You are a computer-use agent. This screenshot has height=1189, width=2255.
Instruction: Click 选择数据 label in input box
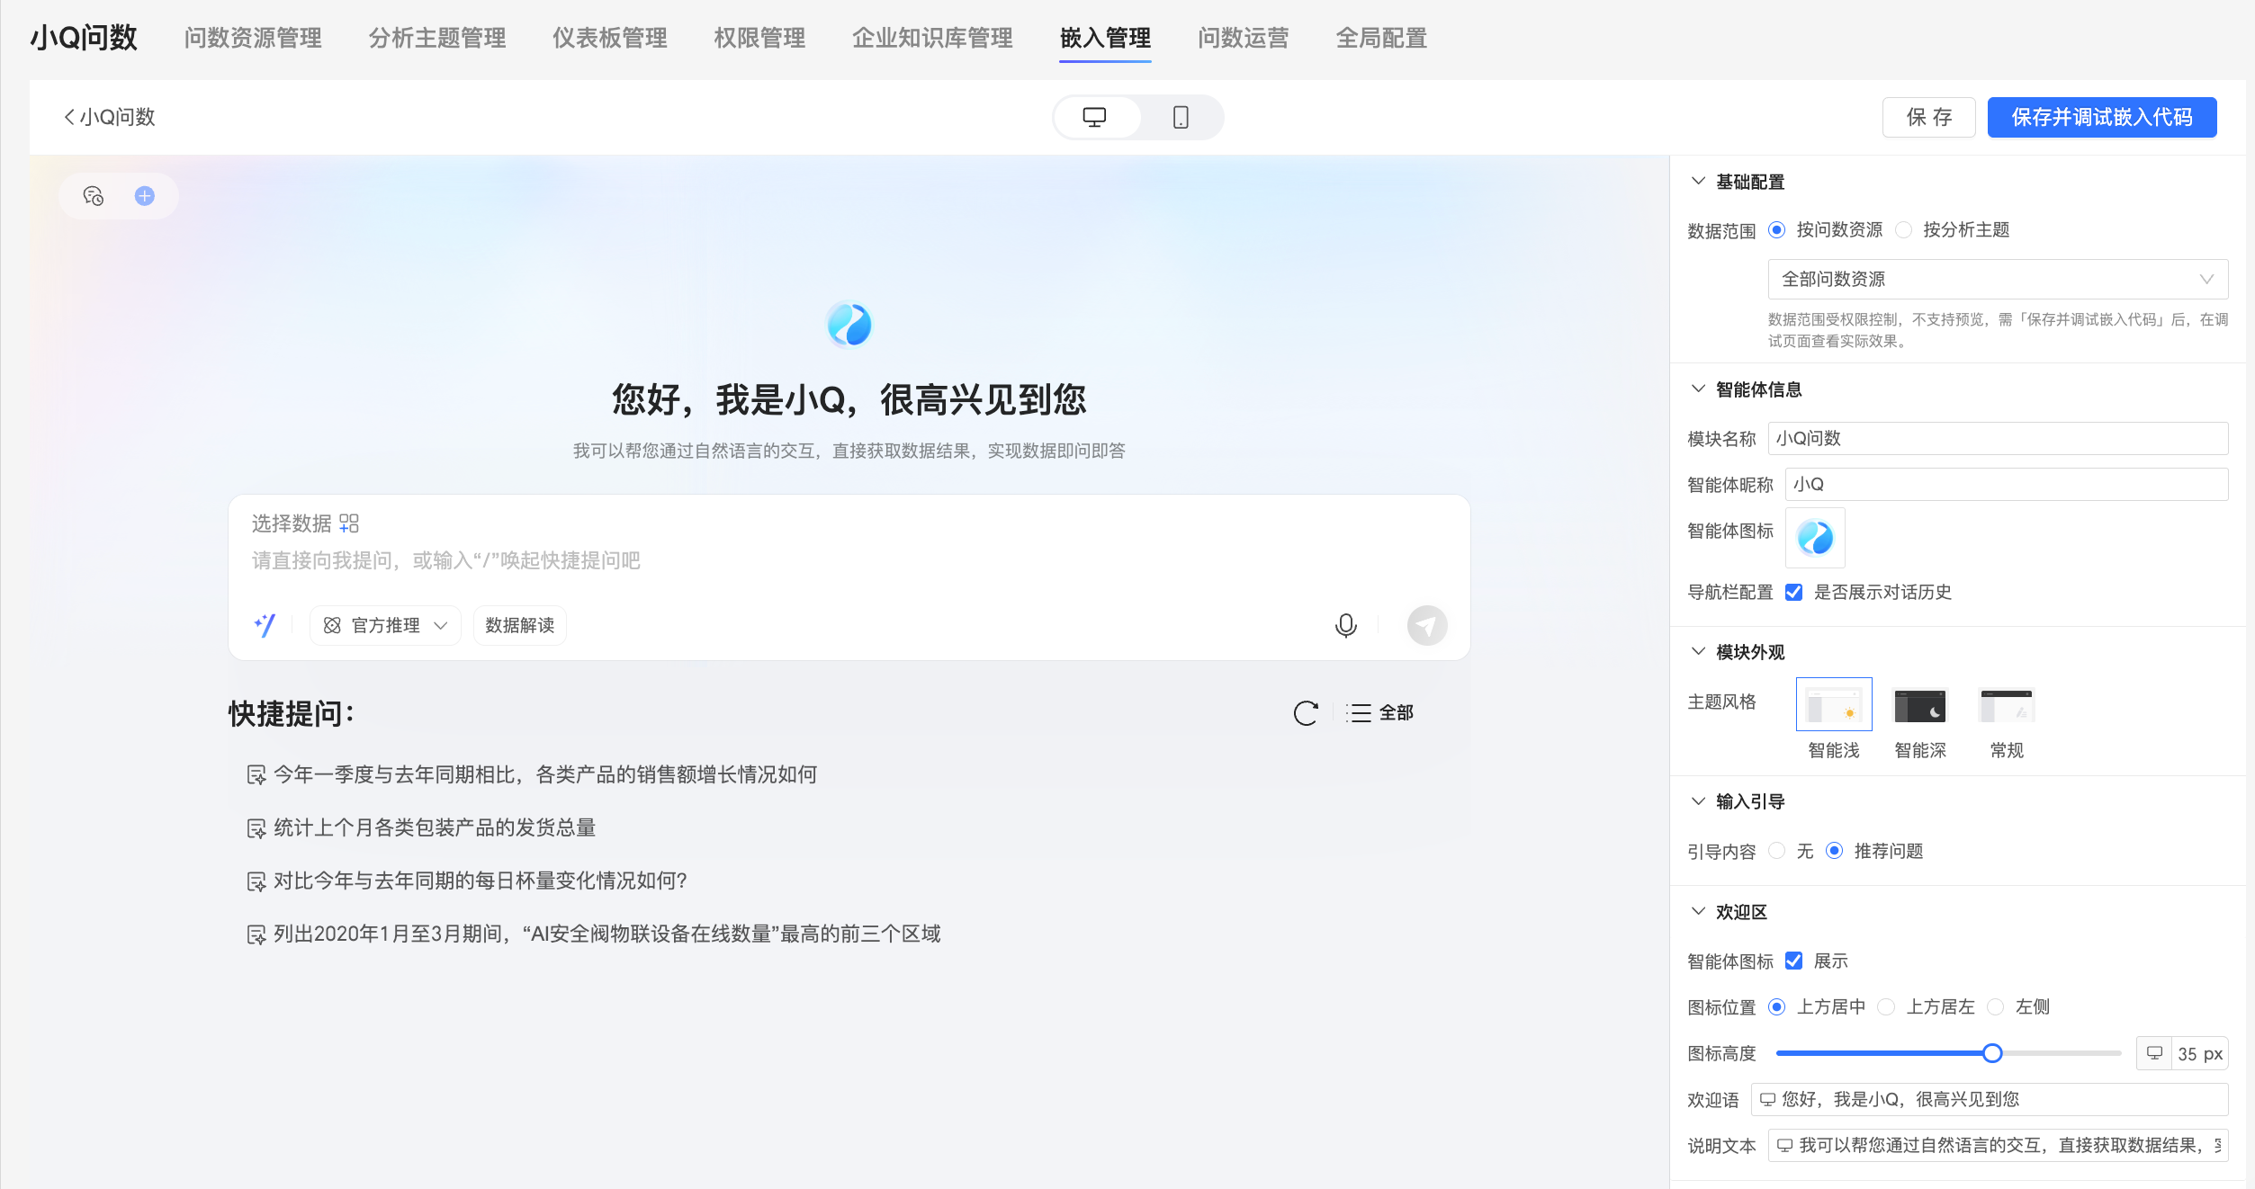pos(292,523)
